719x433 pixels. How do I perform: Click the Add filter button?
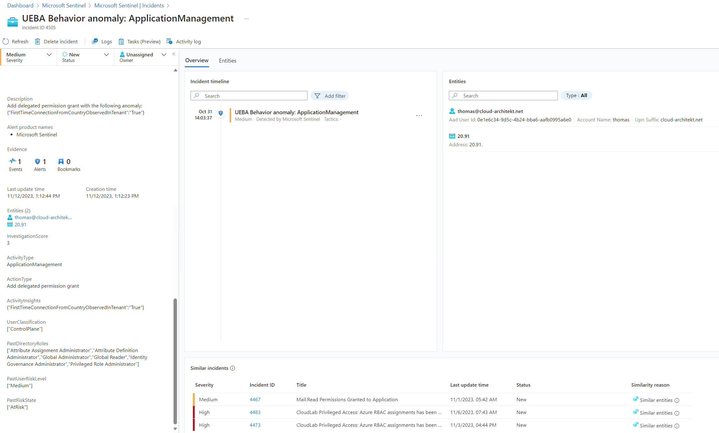coord(330,96)
